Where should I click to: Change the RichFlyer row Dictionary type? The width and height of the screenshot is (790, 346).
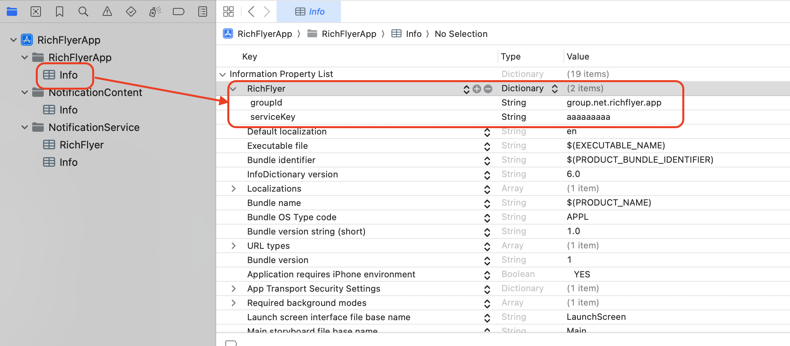click(555, 89)
